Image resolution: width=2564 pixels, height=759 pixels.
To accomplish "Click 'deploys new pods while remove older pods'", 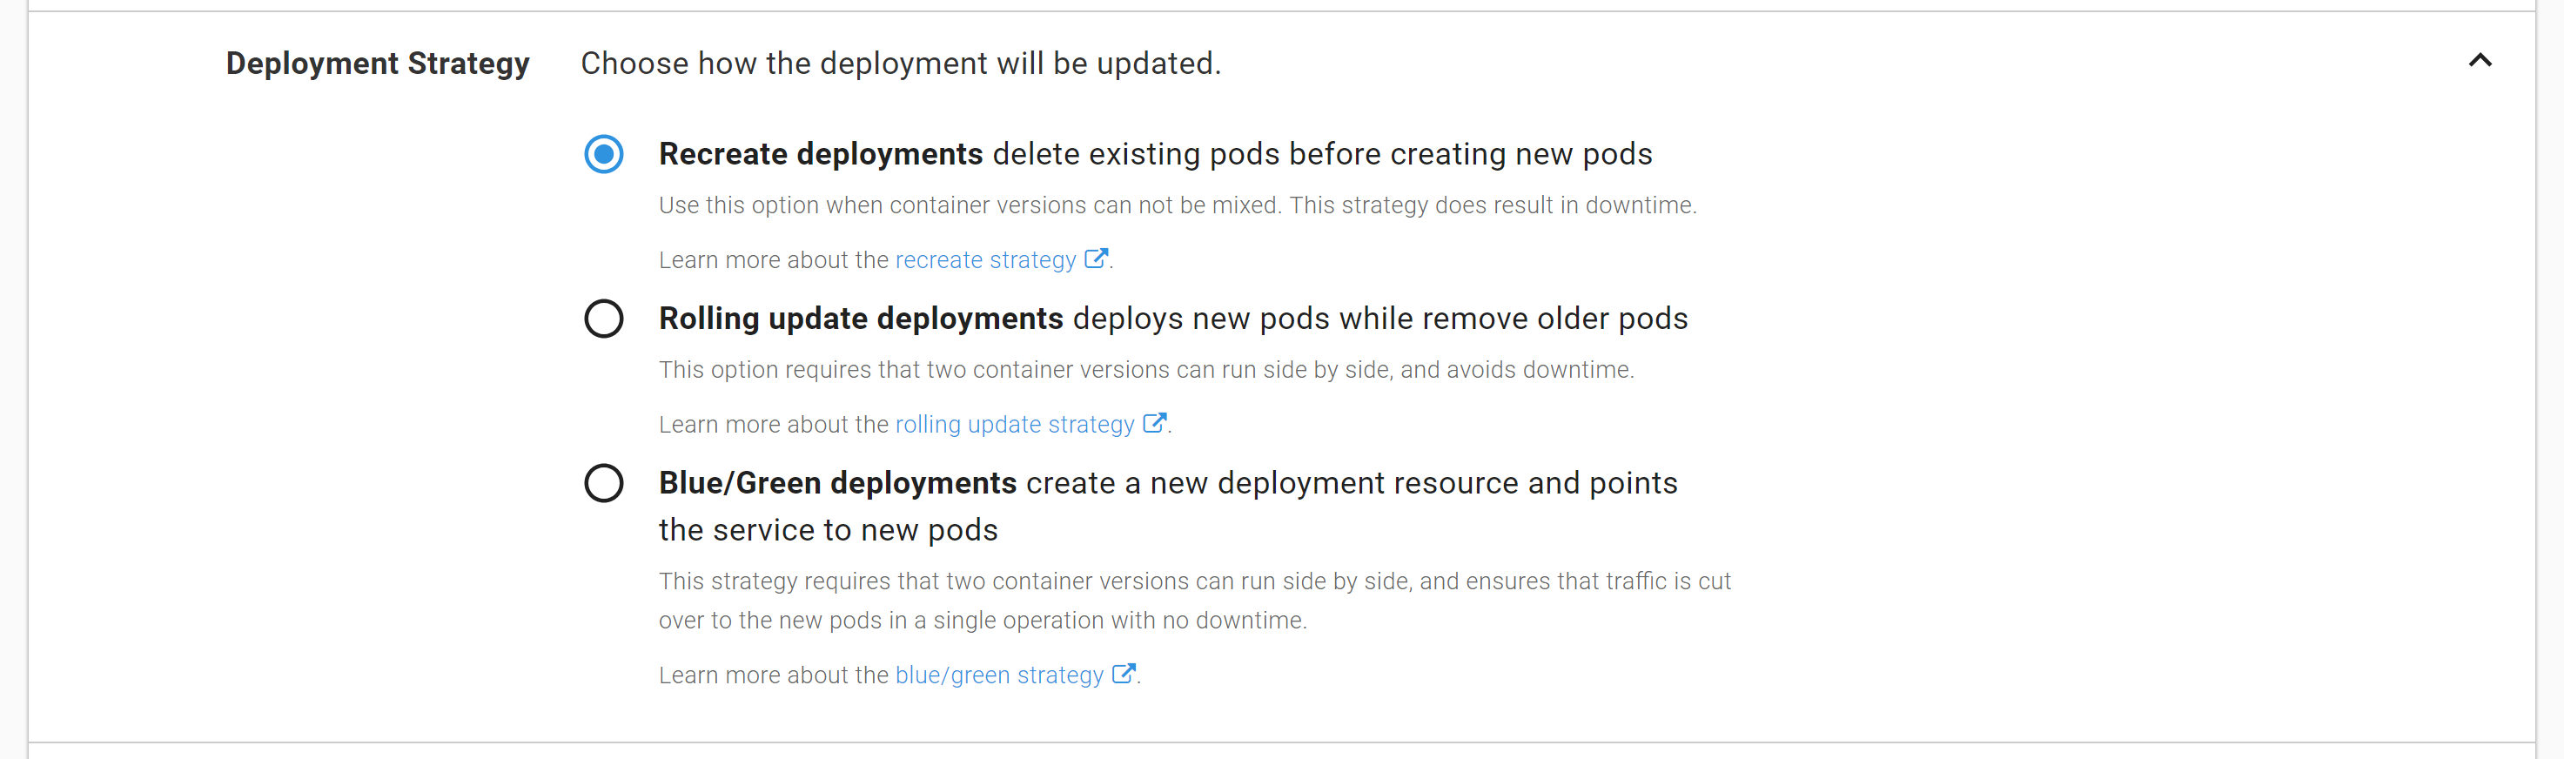I will [x=1379, y=319].
